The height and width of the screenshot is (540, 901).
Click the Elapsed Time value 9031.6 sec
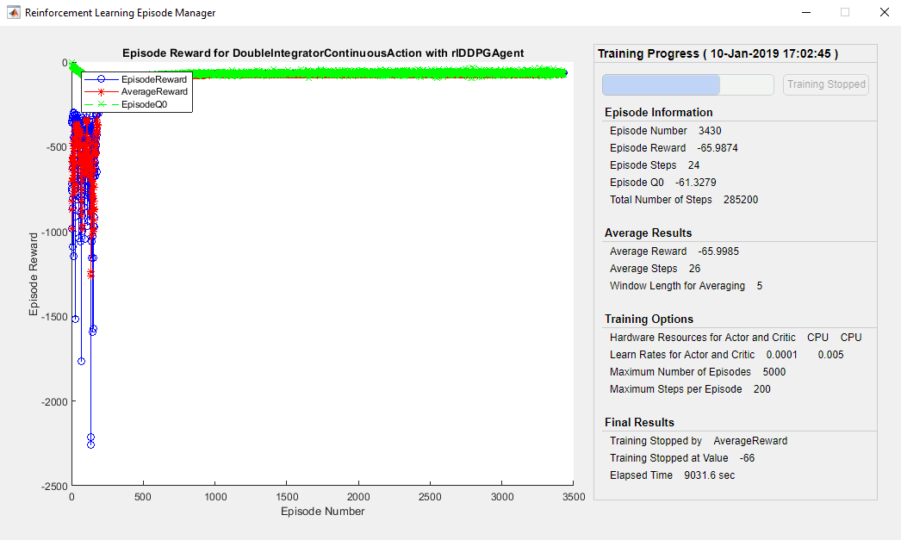[709, 475]
